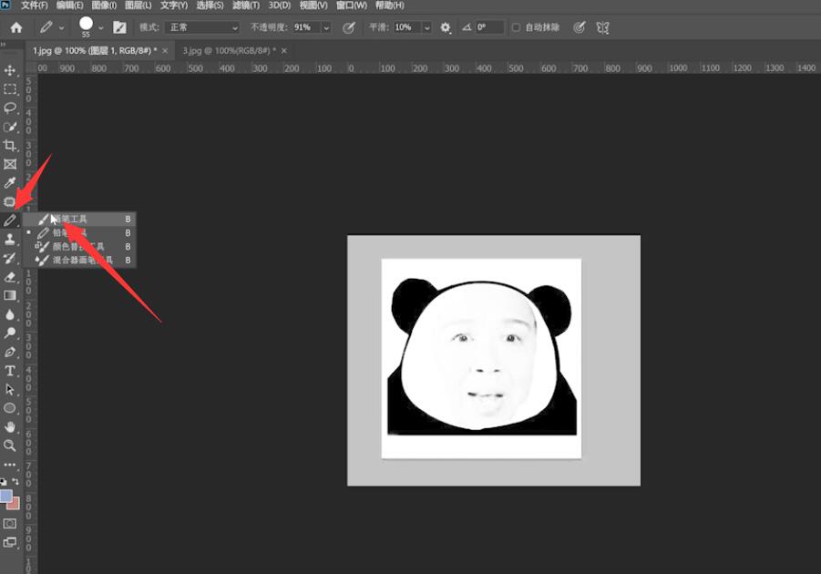821x574 pixels.
Task: Open the Edit Toolbar three-dots menu
Action: tap(9, 465)
